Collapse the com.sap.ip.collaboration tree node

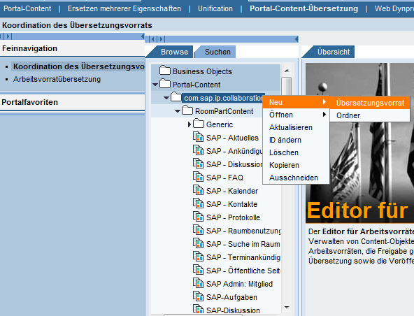166,98
